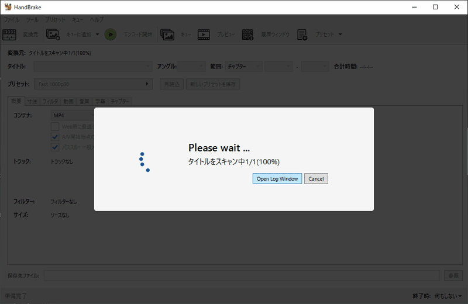468x304 pixels.
Task: Open the range end chapter dropdown
Action: pyautogui.click(x=315, y=66)
